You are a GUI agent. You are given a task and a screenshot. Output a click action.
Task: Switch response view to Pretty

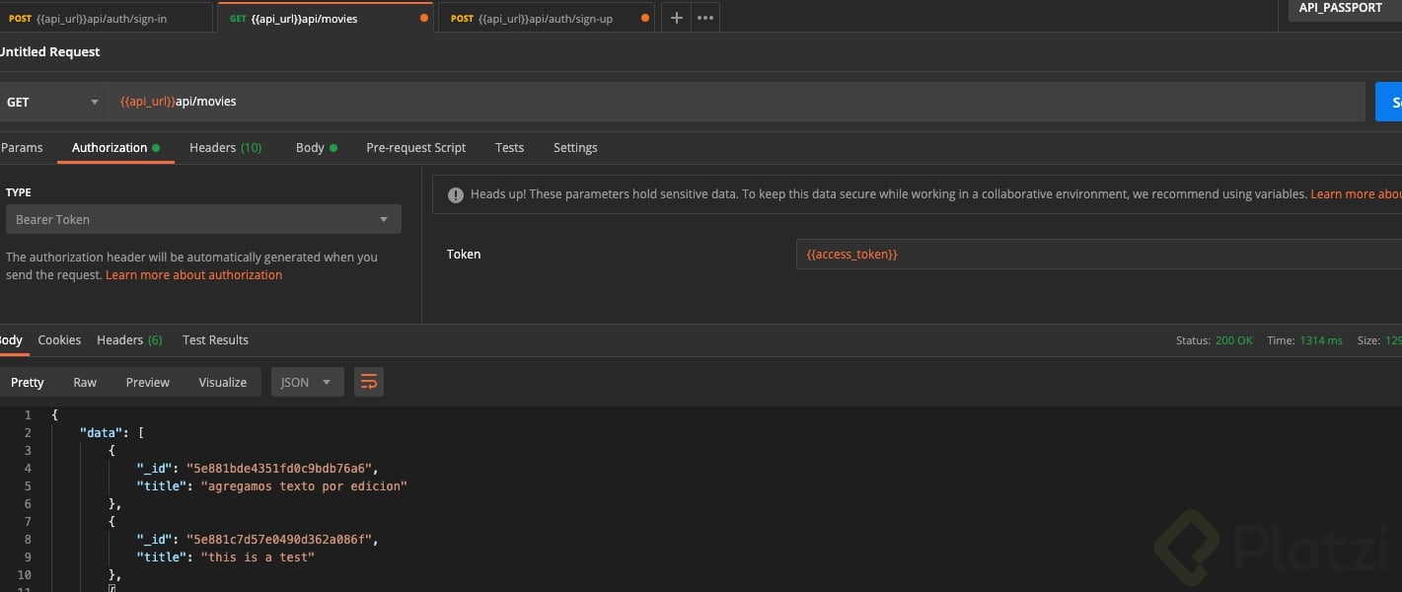coord(28,382)
